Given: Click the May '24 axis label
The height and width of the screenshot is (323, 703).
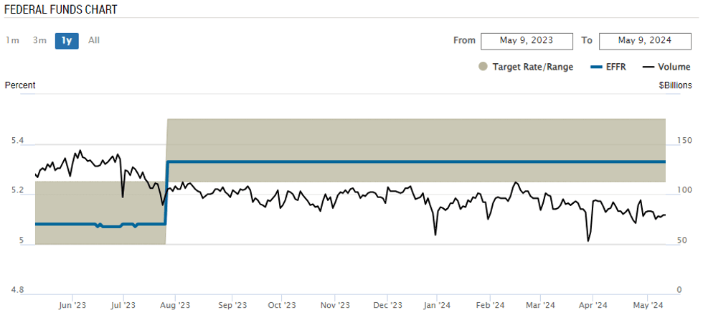Looking at the screenshot, I should click(648, 305).
